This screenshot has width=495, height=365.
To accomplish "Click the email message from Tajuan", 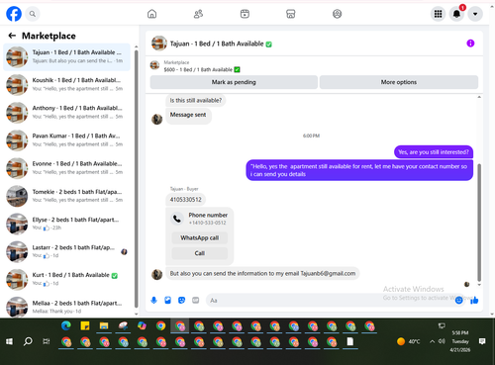I will pyautogui.click(x=262, y=273).
